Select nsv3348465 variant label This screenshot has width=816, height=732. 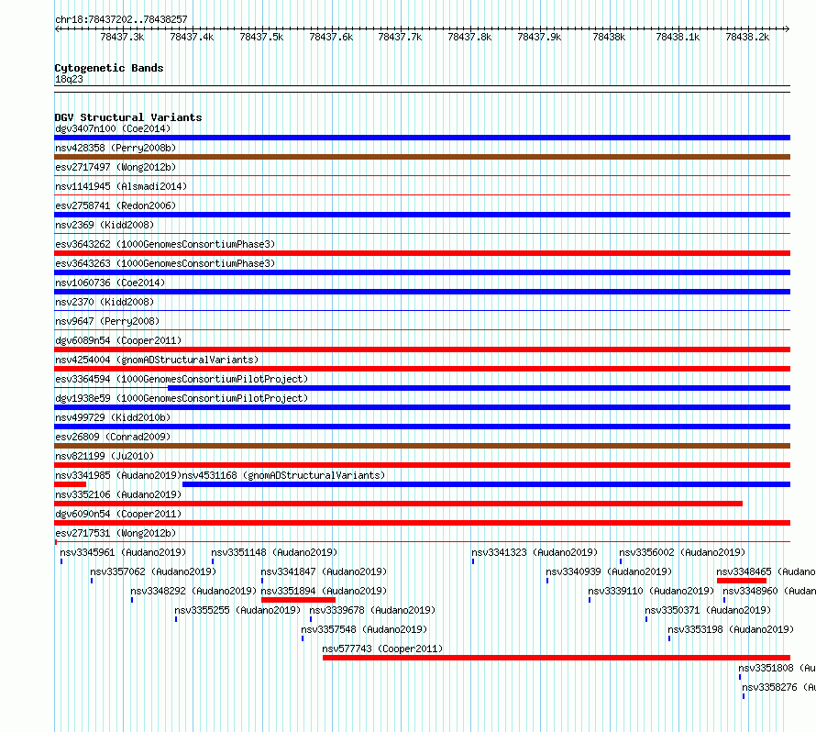click(766, 571)
